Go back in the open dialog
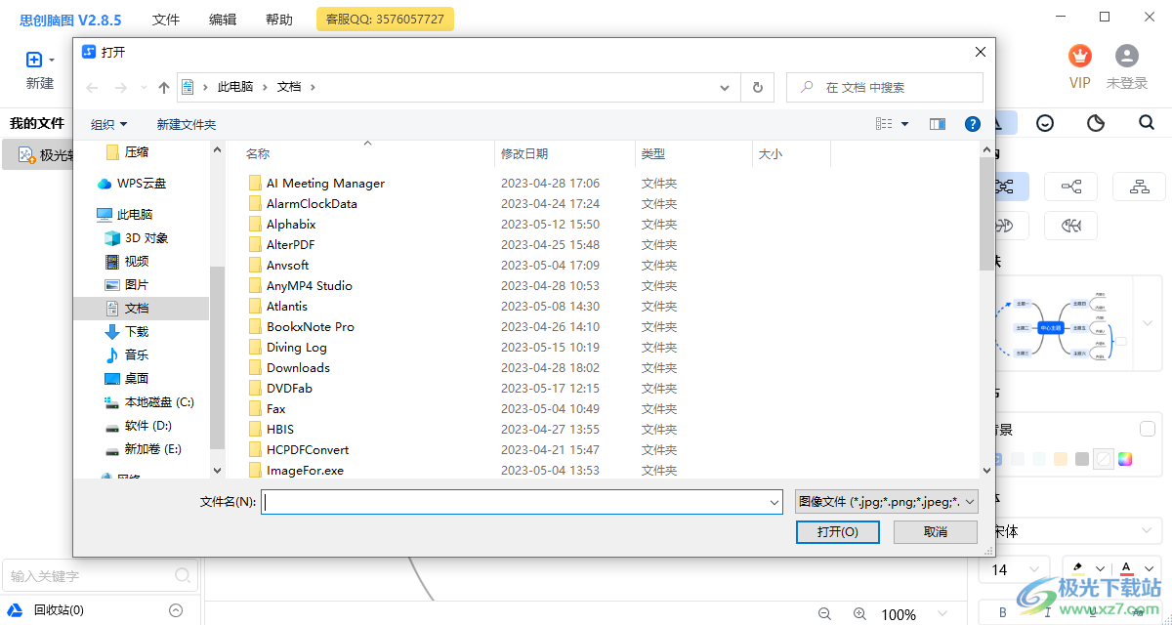The image size is (1172, 625). pyautogui.click(x=93, y=87)
